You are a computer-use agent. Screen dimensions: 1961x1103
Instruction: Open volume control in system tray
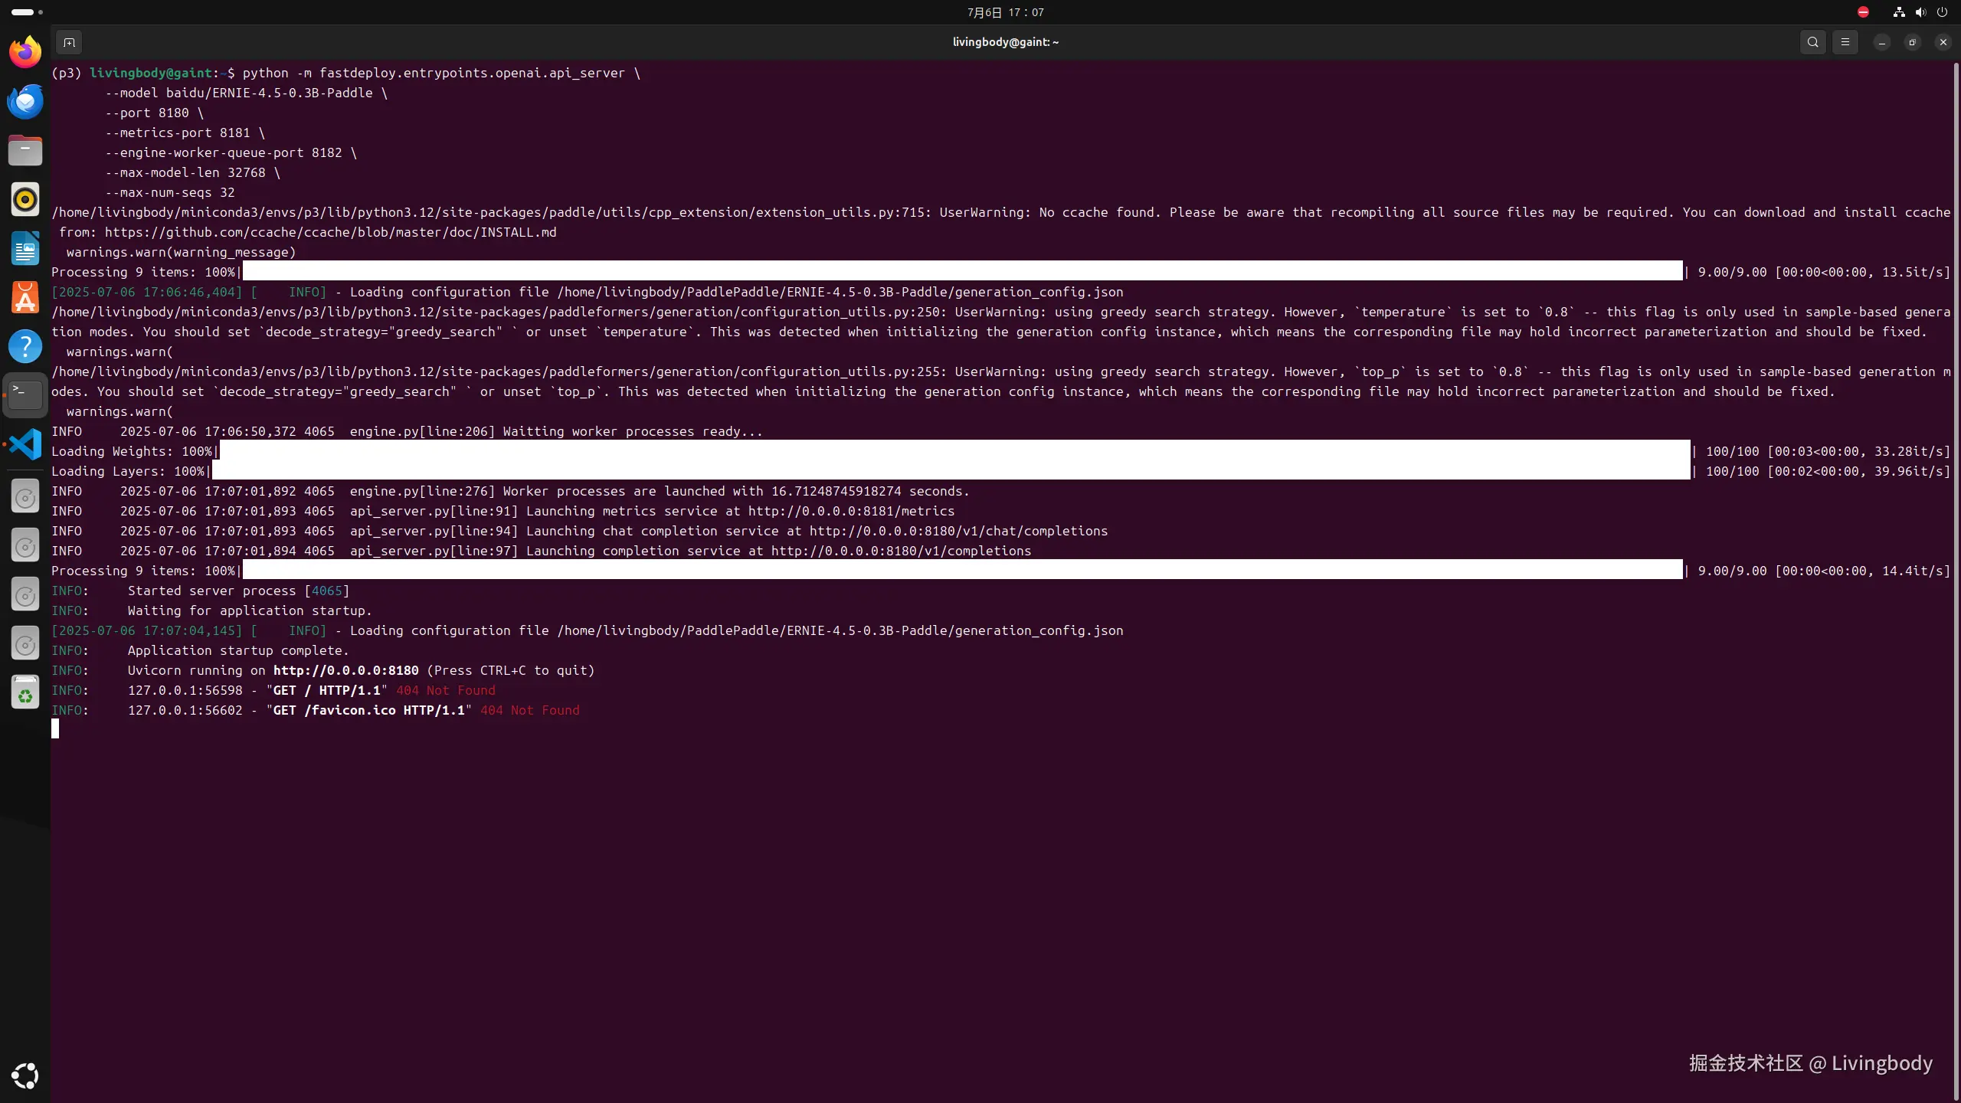pyautogui.click(x=1920, y=12)
